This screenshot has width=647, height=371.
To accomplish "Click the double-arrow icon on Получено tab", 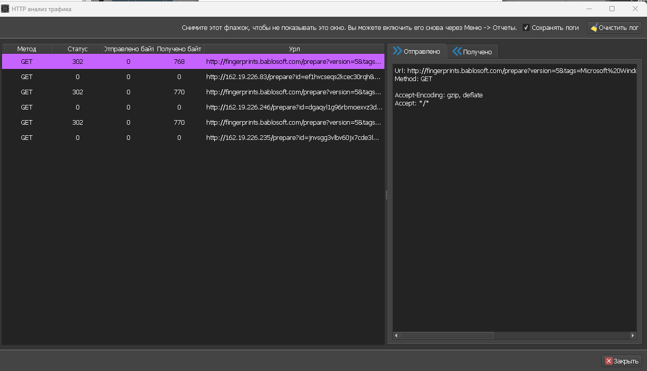I will point(457,52).
